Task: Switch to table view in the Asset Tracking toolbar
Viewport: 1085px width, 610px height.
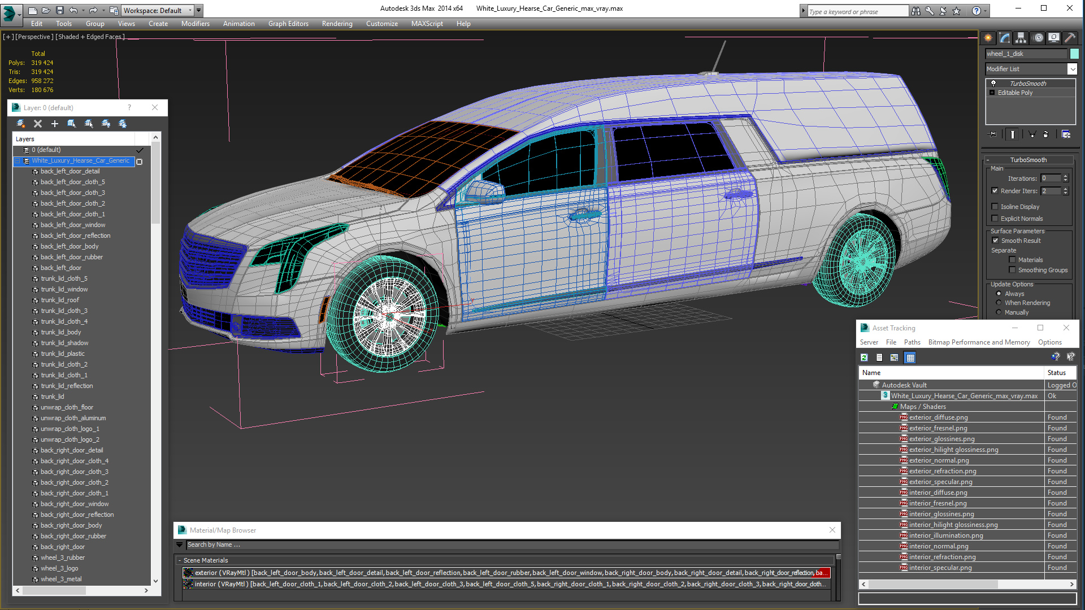Action: tap(910, 358)
